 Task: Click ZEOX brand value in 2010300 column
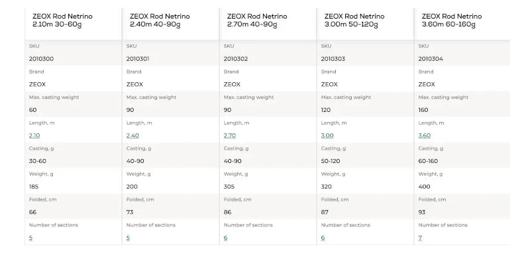coord(37,85)
